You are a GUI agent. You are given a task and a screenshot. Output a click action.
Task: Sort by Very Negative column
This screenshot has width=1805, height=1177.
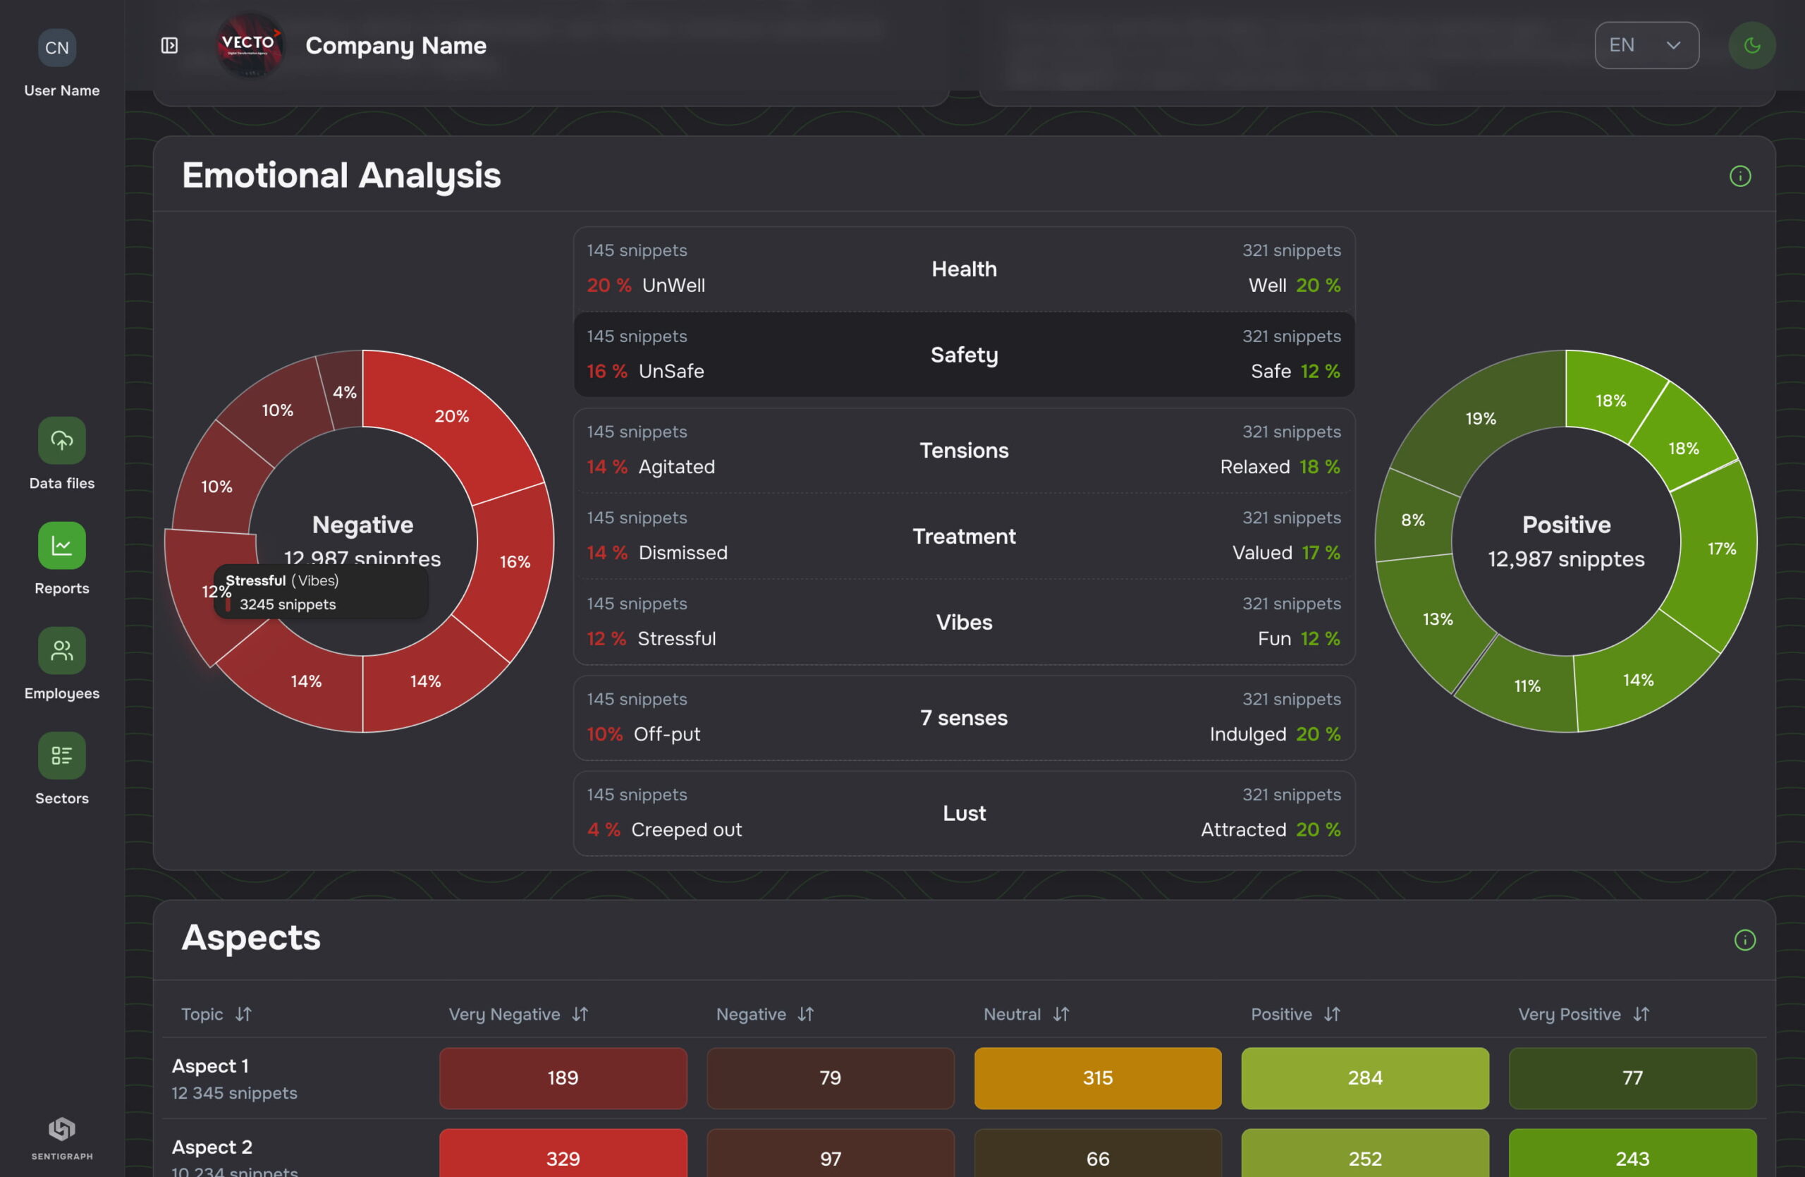pyautogui.click(x=580, y=1014)
